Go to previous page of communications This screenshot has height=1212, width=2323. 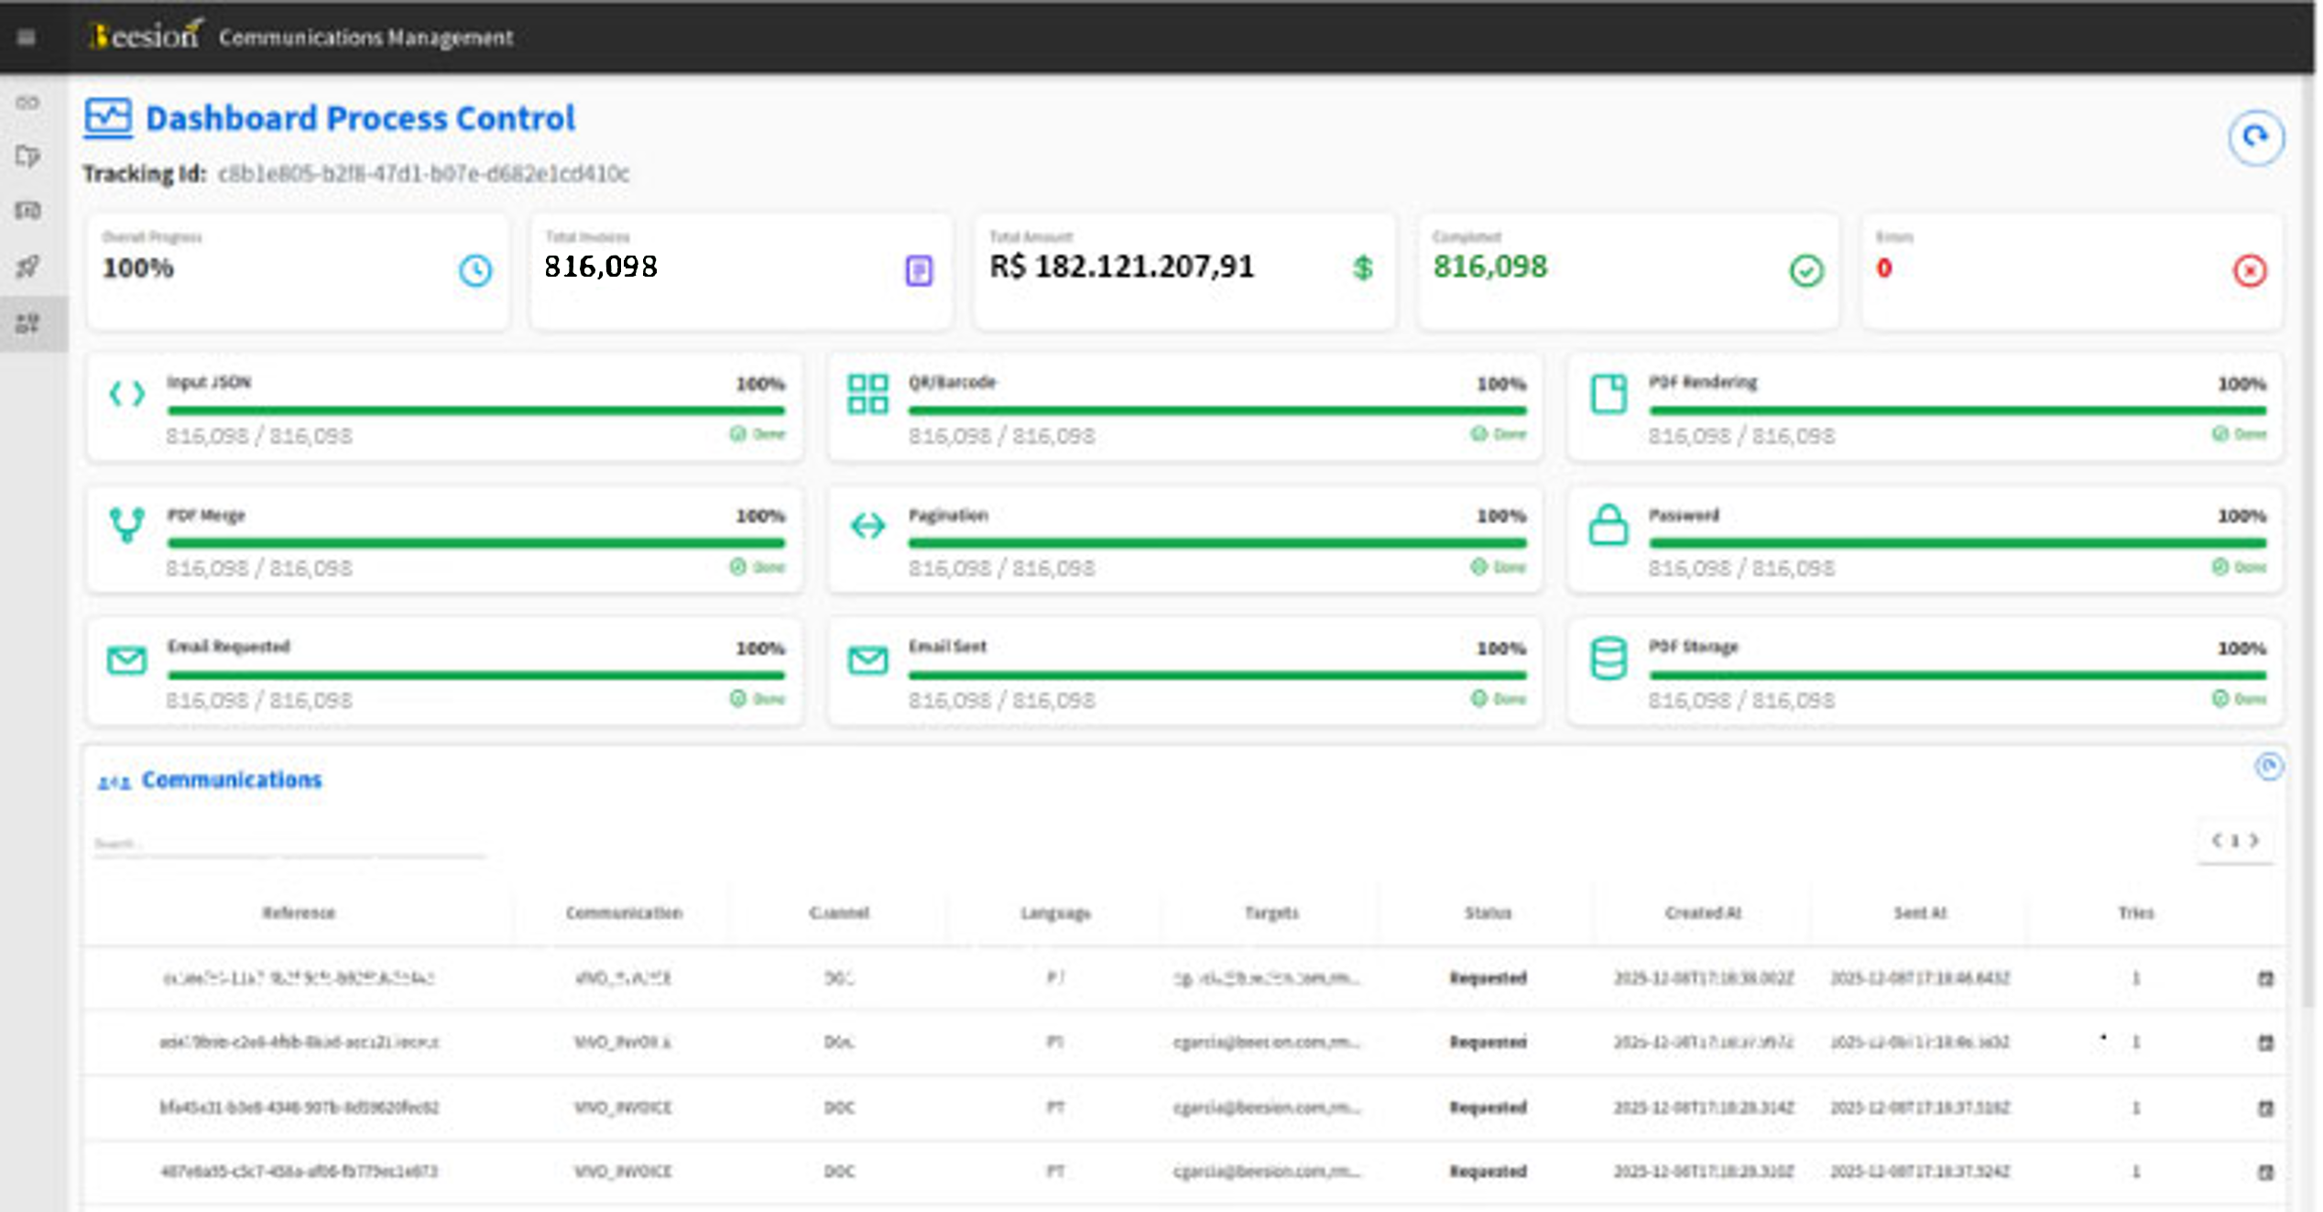2217,840
